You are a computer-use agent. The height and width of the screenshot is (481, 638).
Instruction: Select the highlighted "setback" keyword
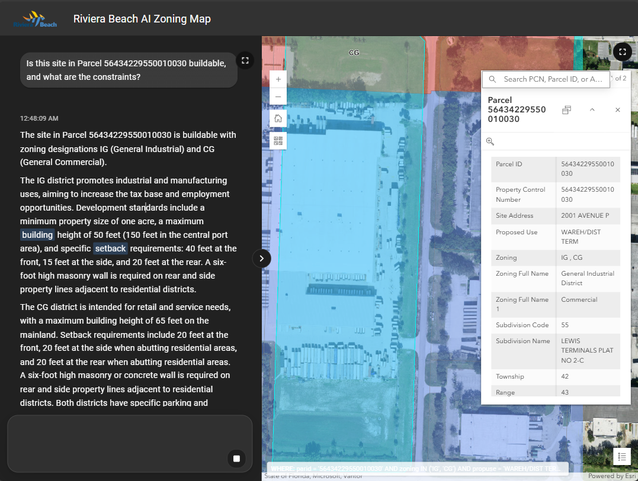pyautogui.click(x=110, y=248)
